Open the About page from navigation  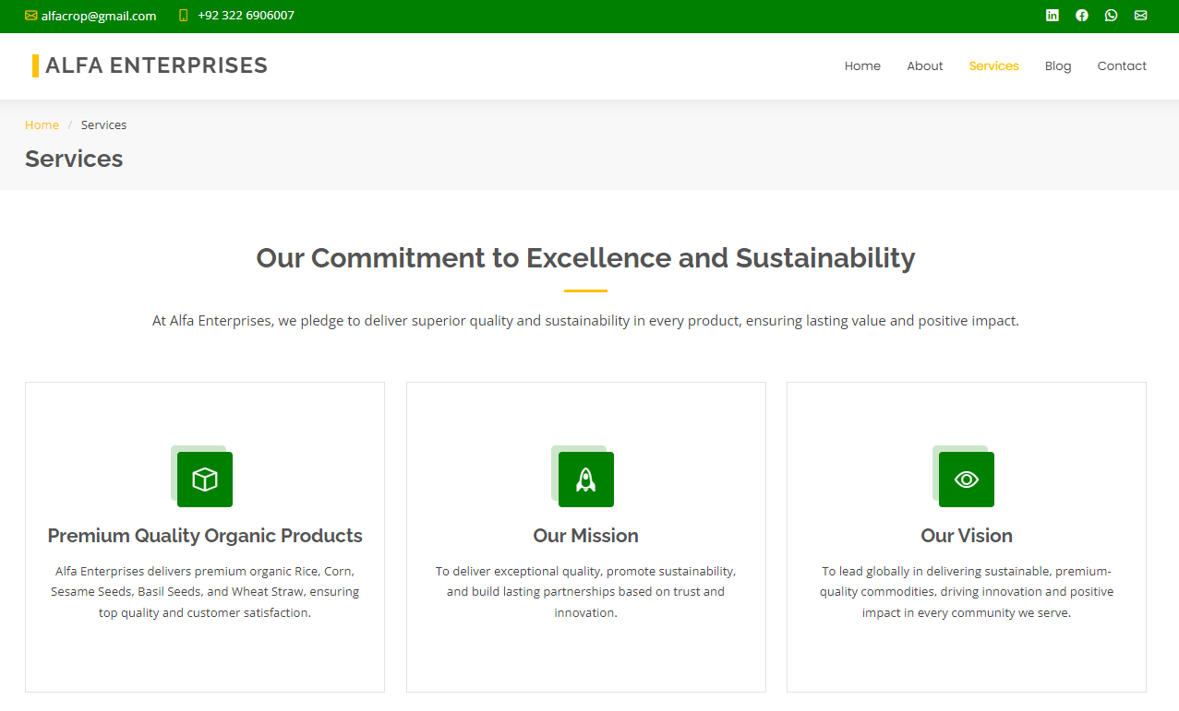[x=924, y=66]
